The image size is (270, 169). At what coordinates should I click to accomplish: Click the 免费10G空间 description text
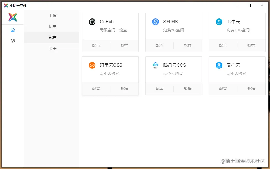238,30
